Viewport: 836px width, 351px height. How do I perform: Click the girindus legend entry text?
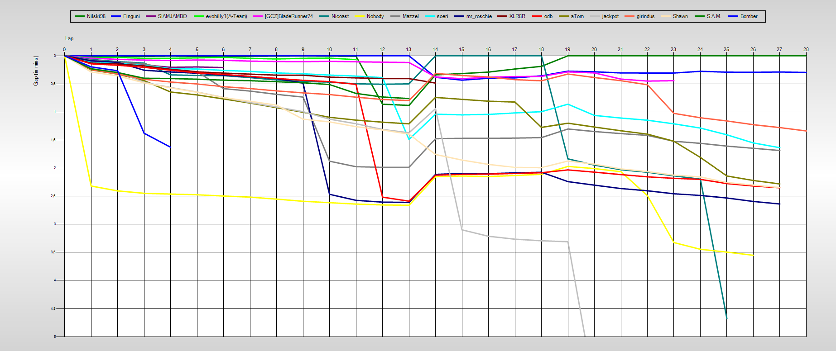pos(645,16)
